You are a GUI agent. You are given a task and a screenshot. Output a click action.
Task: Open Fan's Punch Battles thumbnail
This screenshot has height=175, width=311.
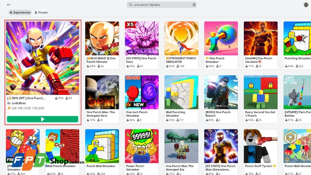[297, 92]
